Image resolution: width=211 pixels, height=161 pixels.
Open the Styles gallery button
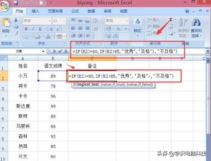(x=138, y=27)
